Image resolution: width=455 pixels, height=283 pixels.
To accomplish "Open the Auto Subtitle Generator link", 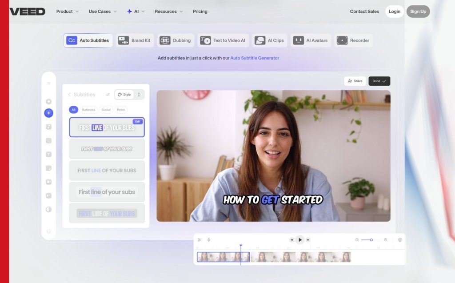I will click(x=255, y=58).
